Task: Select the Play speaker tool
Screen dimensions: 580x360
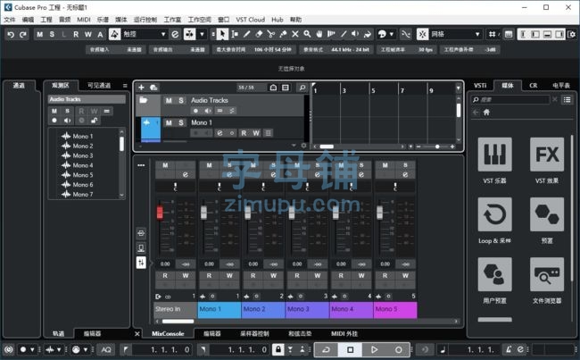Action: 355,35
